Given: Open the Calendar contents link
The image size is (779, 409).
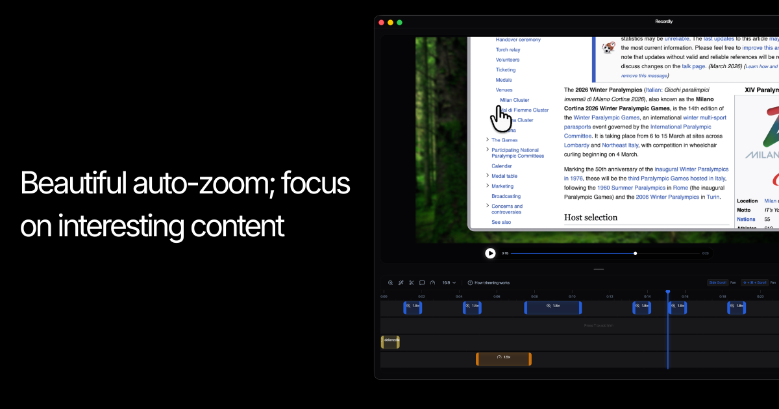Looking at the screenshot, I should (502, 166).
